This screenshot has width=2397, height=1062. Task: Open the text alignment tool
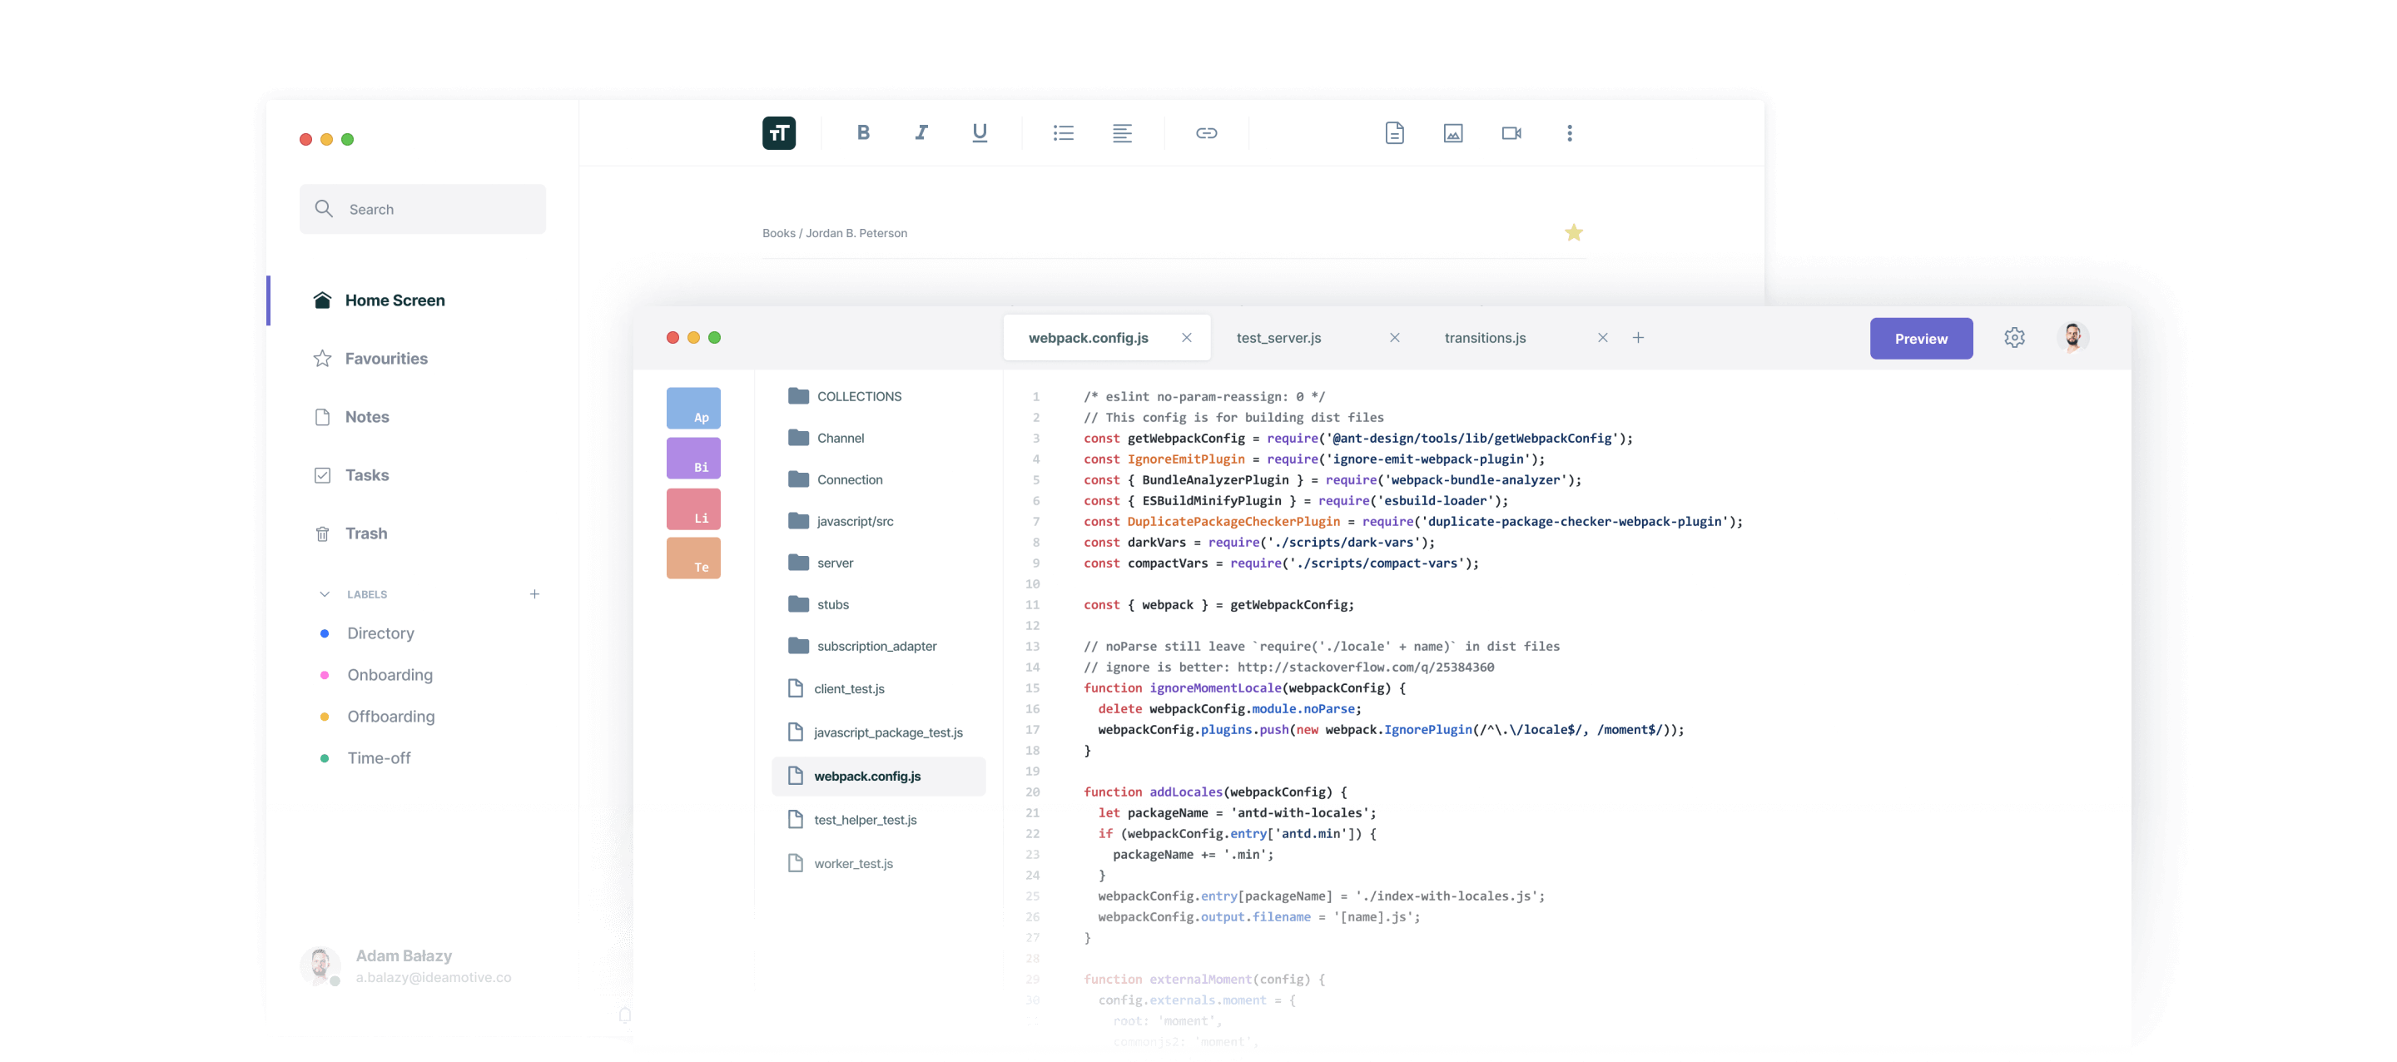(1121, 133)
